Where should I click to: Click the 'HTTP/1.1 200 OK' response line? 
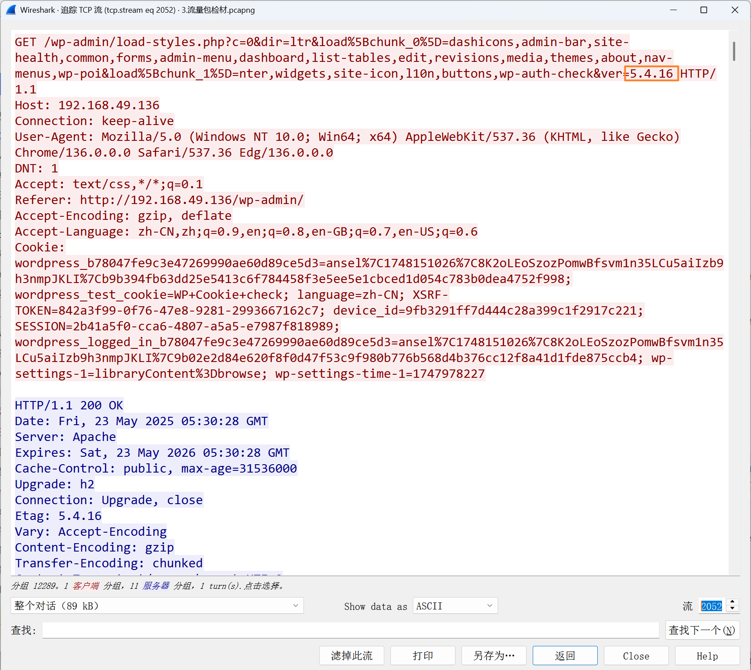[69, 405]
